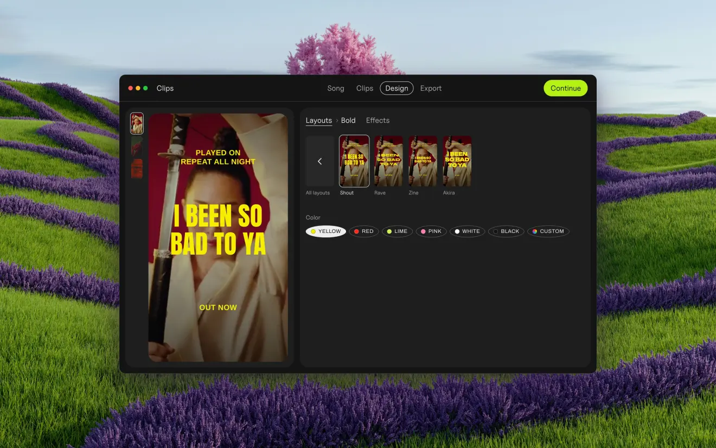The width and height of the screenshot is (716, 448).
Task: Open the Design tab
Action: click(397, 89)
